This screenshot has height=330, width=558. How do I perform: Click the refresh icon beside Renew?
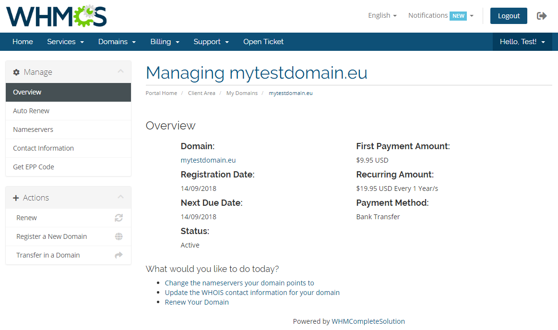(118, 218)
